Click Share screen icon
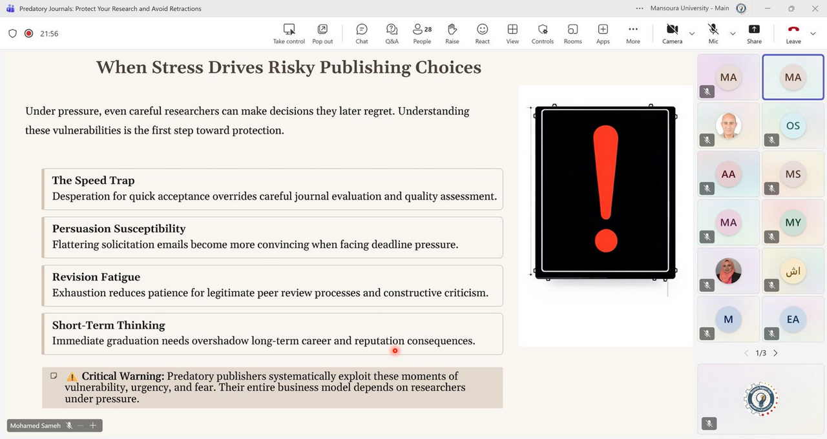This screenshot has height=439, width=827. tap(754, 34)
